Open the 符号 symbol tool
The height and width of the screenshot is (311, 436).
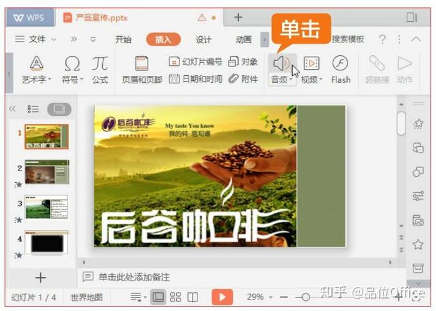point(72,63)
